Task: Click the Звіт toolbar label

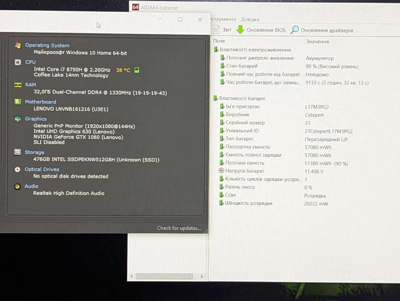Action: tap(227, 30)
